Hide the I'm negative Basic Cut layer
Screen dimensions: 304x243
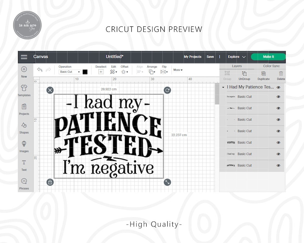pos(278,97)
